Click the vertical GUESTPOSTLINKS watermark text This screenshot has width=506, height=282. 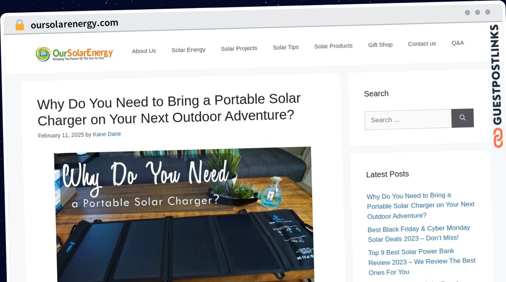(497, 74)
